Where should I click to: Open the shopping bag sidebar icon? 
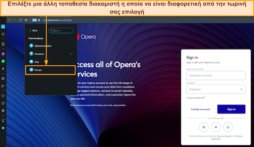tap(3, 44)
